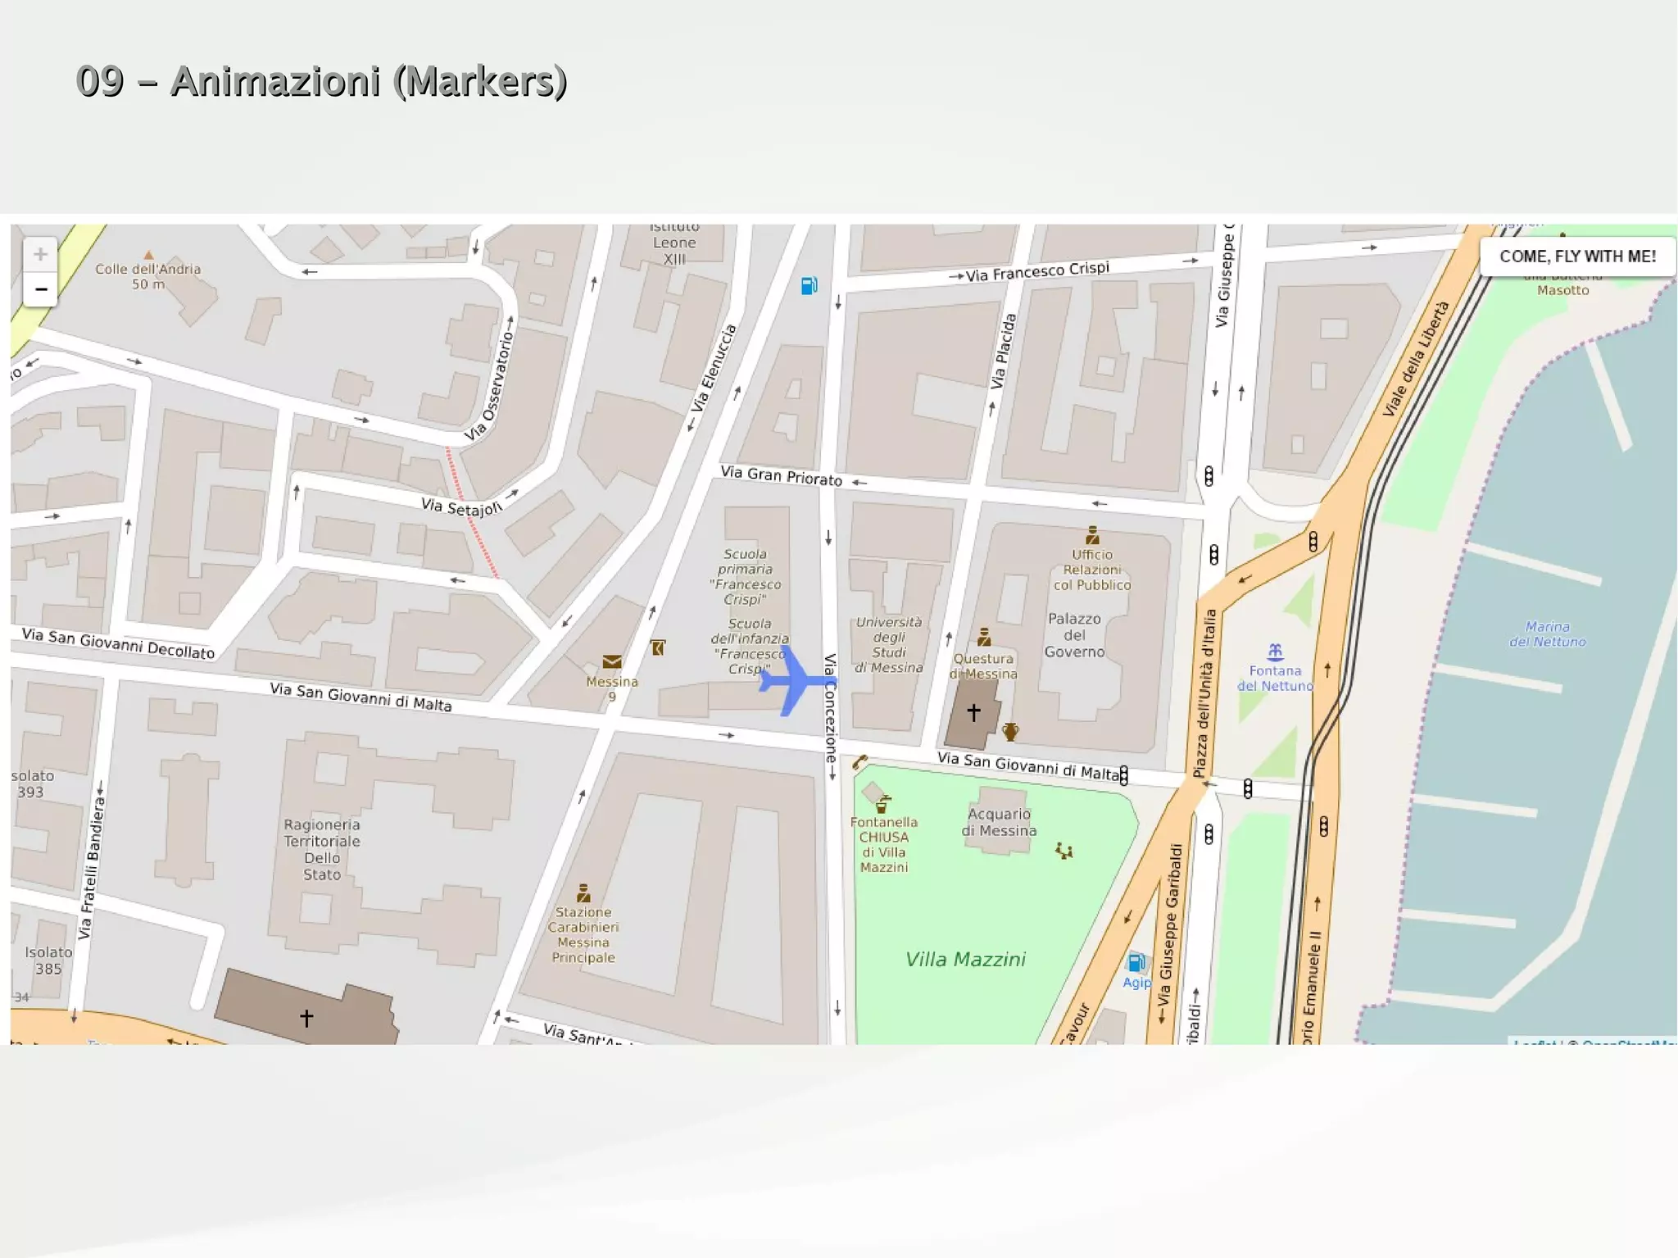
Task: Click the Stazione Carabinieri police icon
Action: [583, 892]
